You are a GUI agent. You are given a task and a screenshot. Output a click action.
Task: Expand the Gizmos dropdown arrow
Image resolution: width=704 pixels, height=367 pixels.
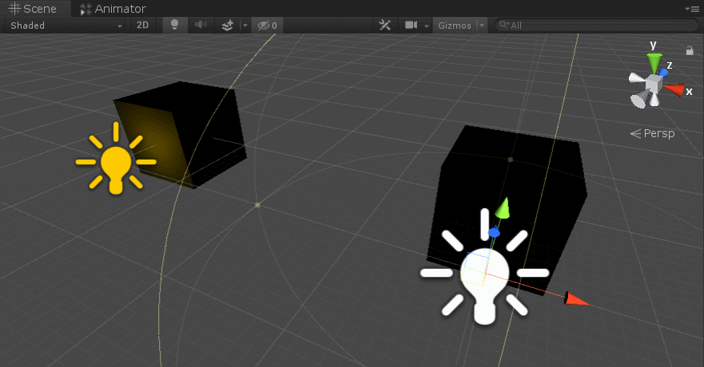coord(482,26)
